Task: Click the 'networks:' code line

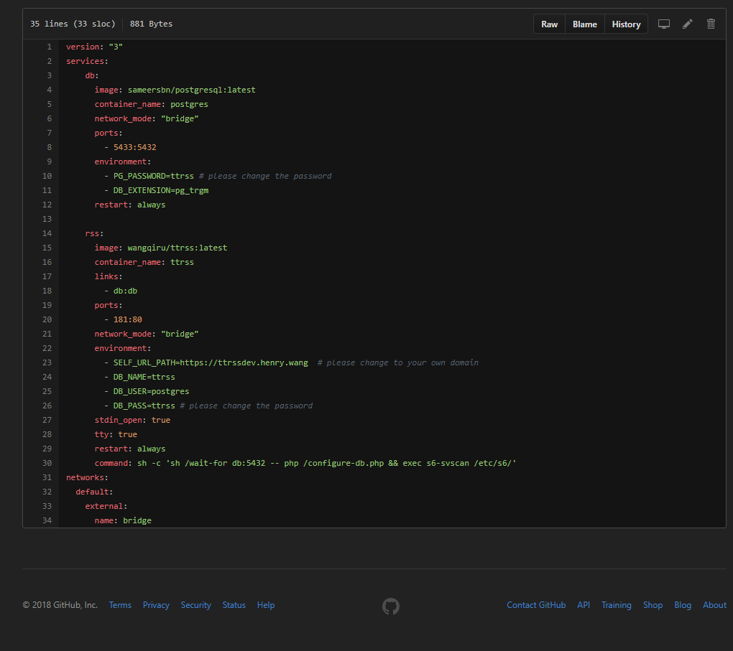Action: (x=87, y=477)
